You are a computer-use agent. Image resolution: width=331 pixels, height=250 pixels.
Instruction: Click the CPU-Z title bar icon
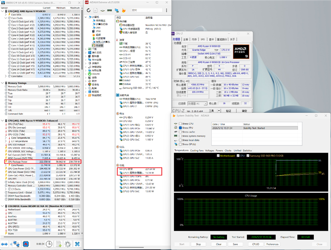click(173, 33)
